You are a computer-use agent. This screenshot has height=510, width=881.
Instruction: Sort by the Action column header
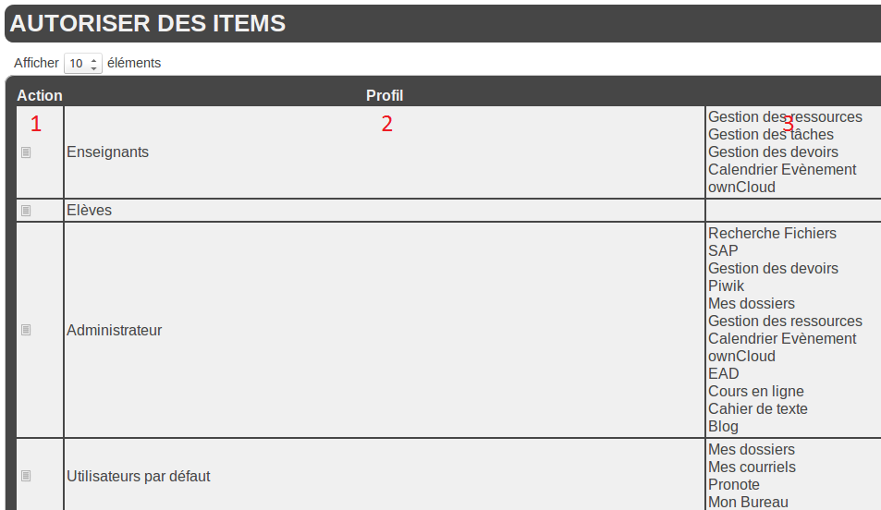point(40,95)
